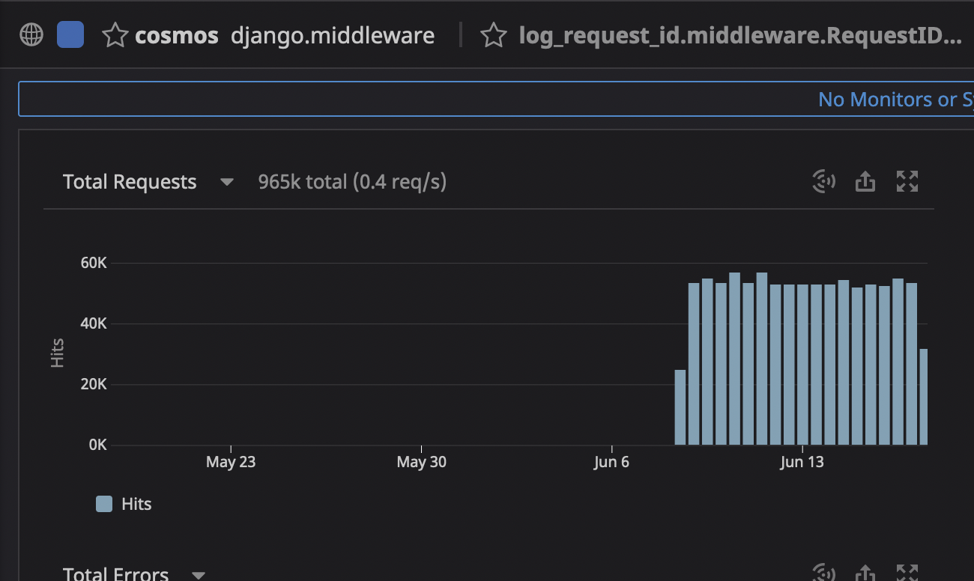
Task: Click the May 30 axis label
Action: click(421, 462)
